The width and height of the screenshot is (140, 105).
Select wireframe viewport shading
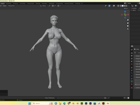coord(121,6)
